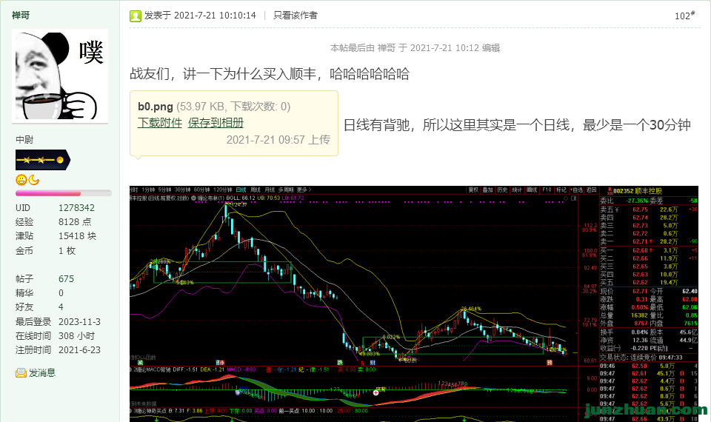Click the 画线 button in chart toolbar
Image resolution: width=711 pixels, height=422 pixels.
tap(533, 190)
